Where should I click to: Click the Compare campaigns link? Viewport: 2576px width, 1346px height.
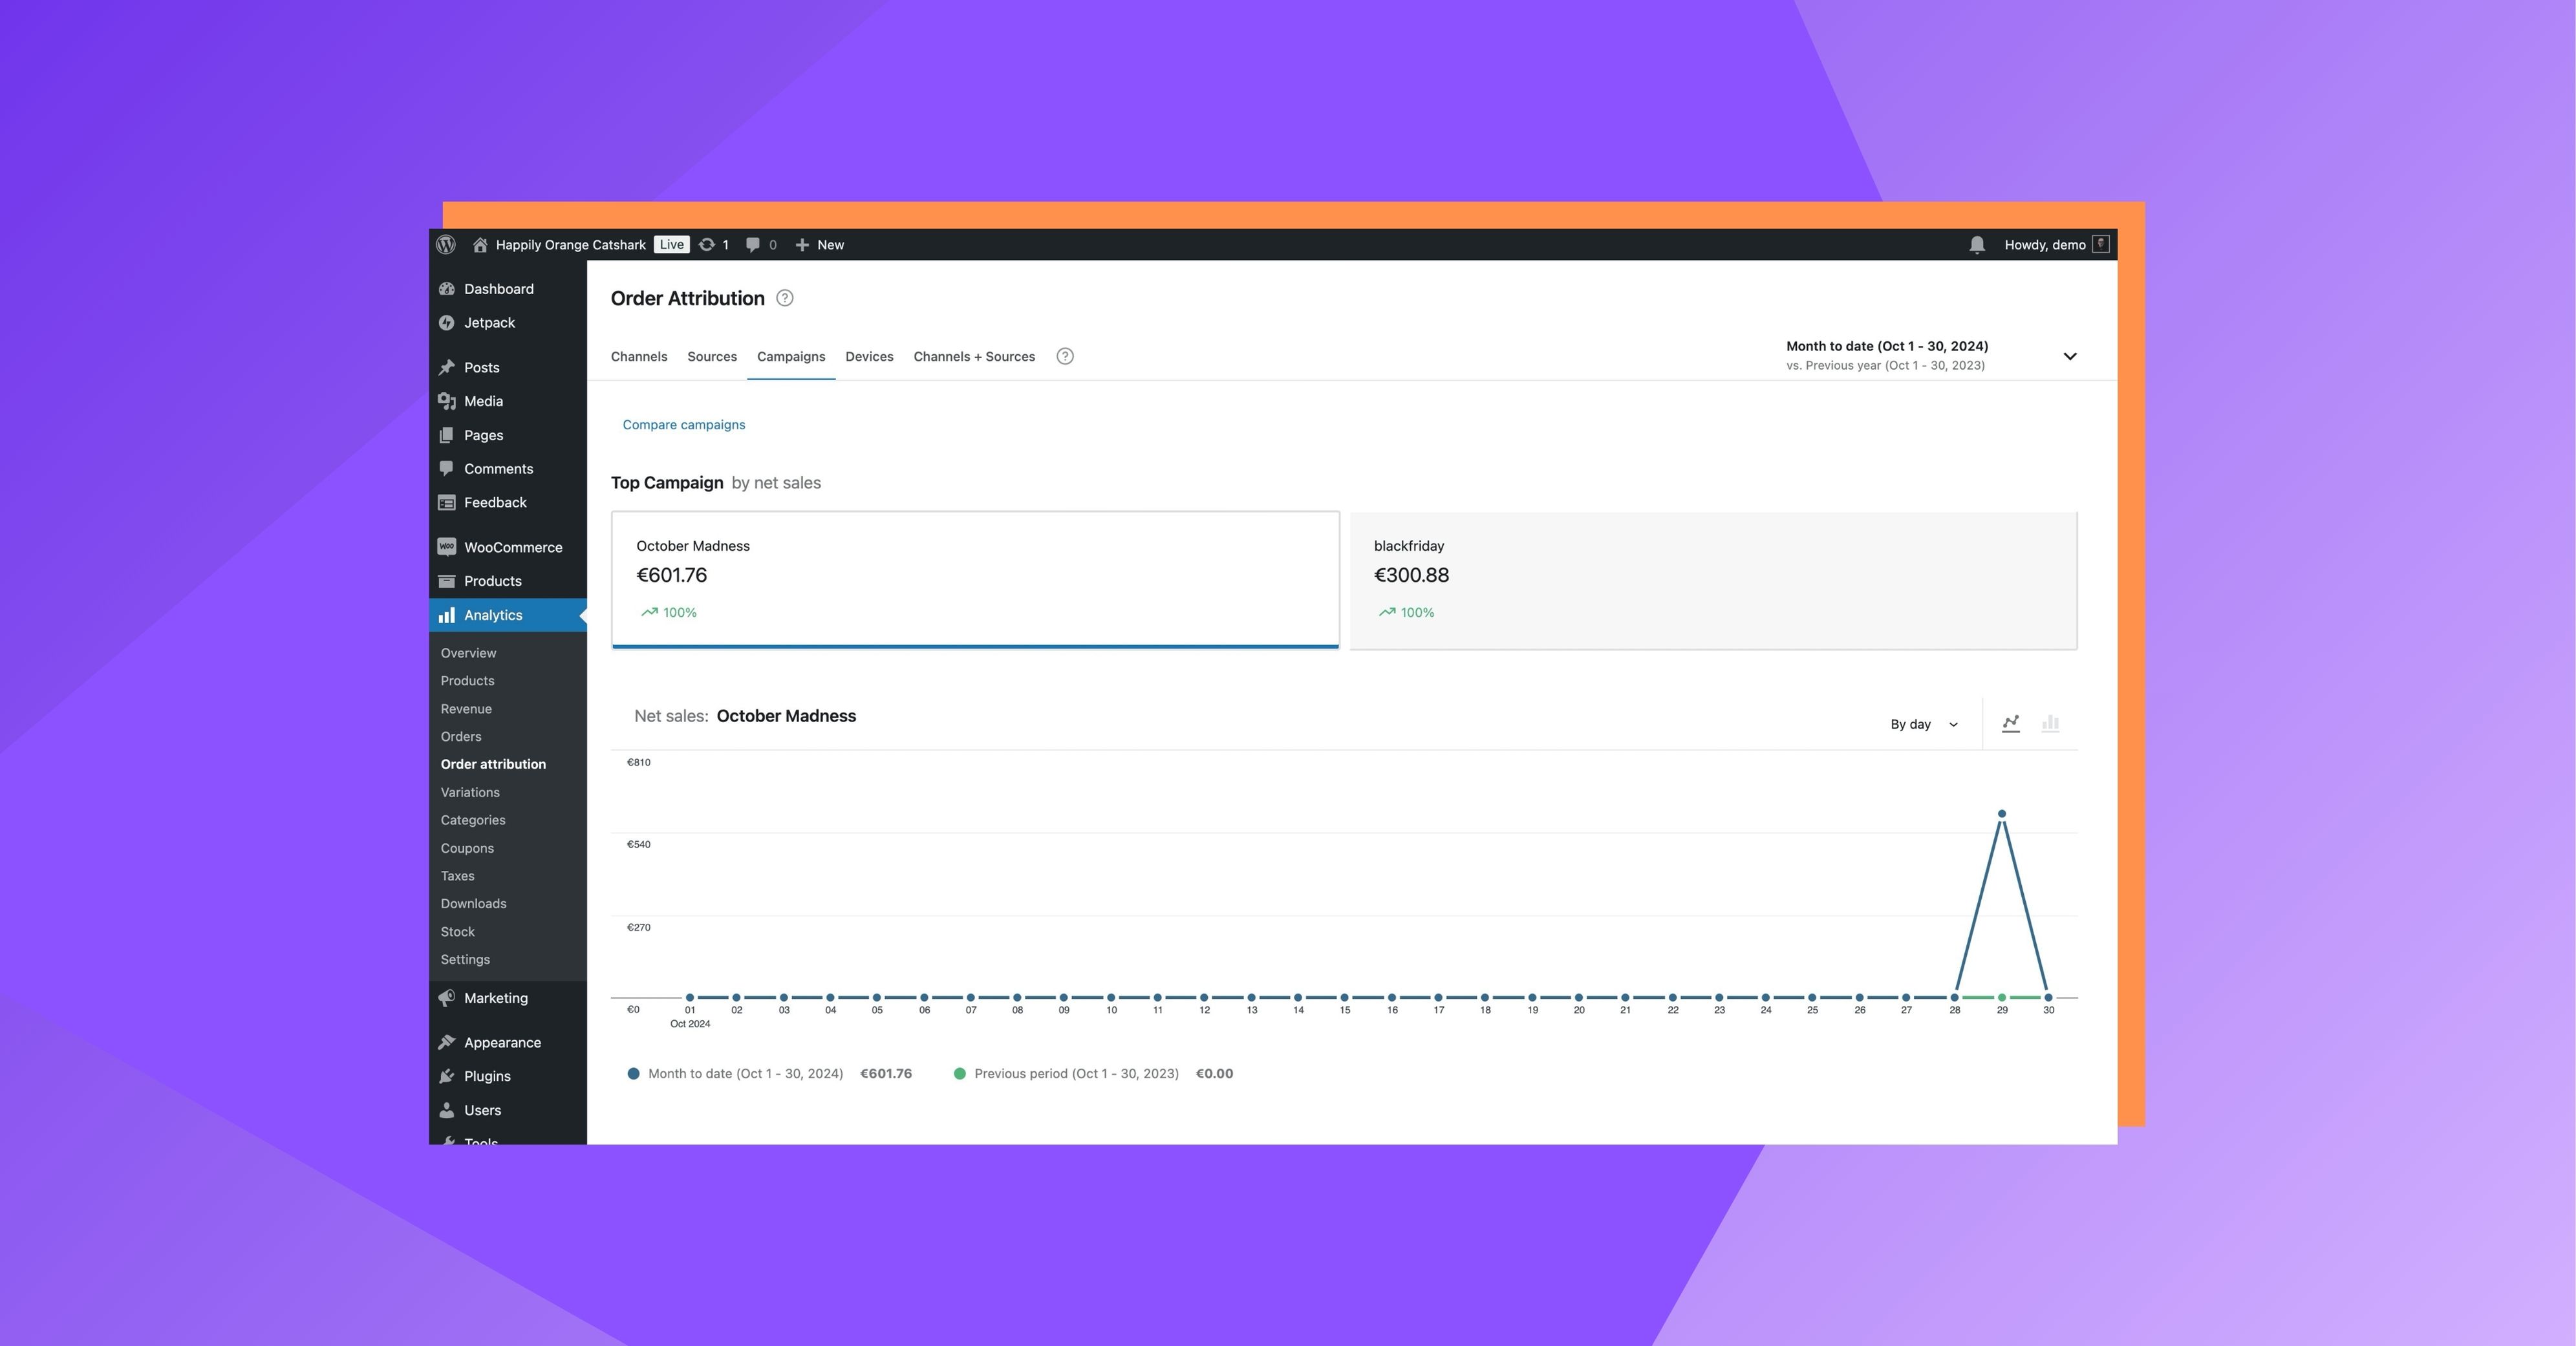(x=684, y=424)
